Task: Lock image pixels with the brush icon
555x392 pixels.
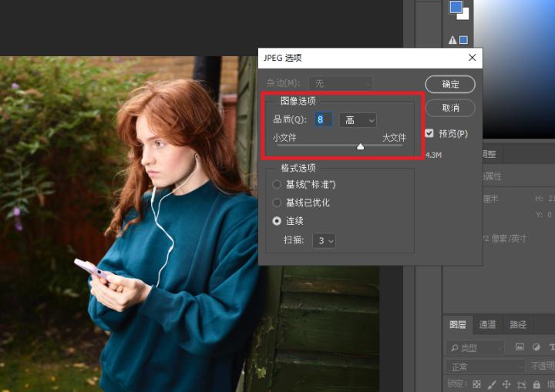Action: [492, 384]
